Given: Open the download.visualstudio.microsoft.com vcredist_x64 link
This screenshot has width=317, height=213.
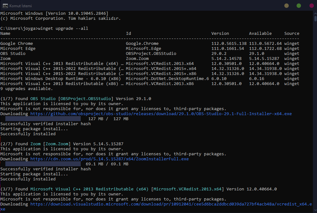Looking at the screenshot, I should (171, 204).
